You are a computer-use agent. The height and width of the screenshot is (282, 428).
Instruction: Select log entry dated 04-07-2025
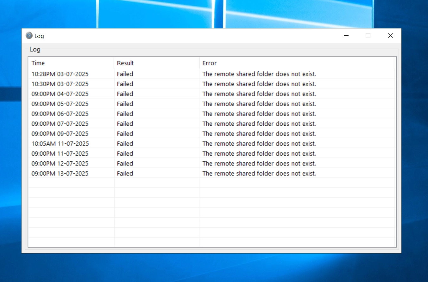[x=60, y=94]
